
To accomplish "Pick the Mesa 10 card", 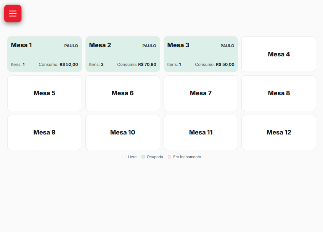I will (x=122, y=133).
